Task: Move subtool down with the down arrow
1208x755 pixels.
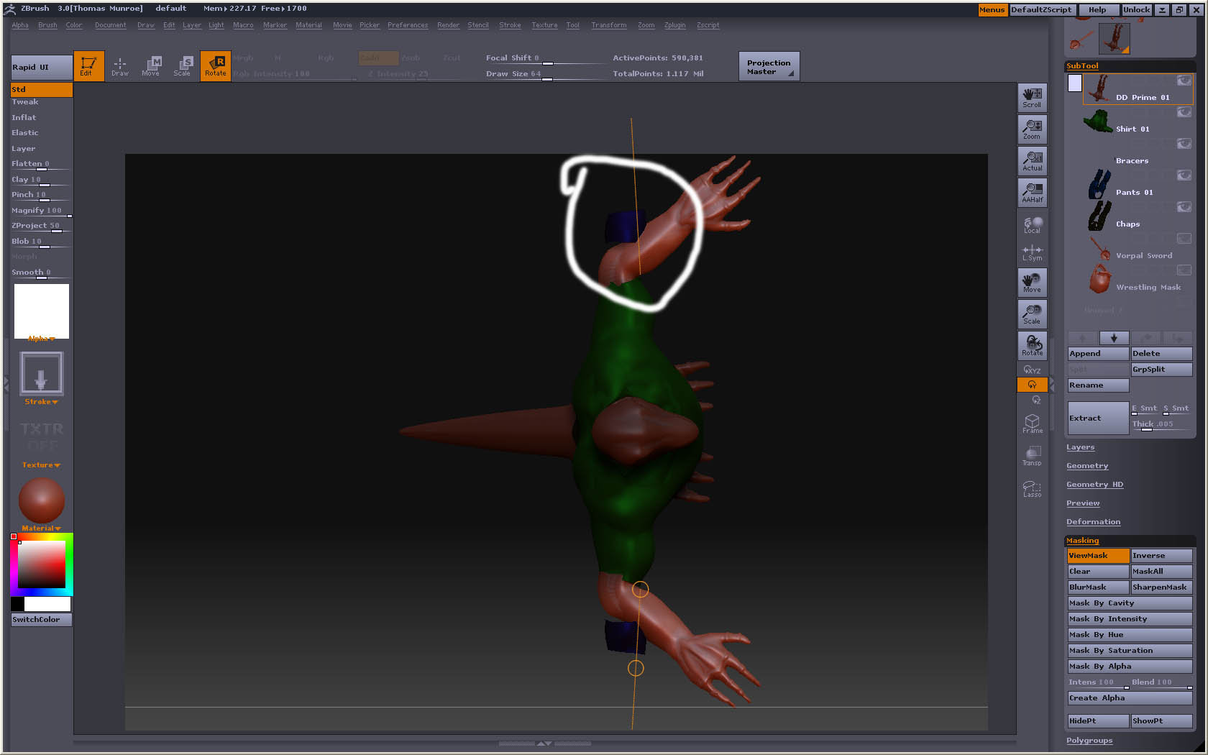Action: coord(1114,337)
